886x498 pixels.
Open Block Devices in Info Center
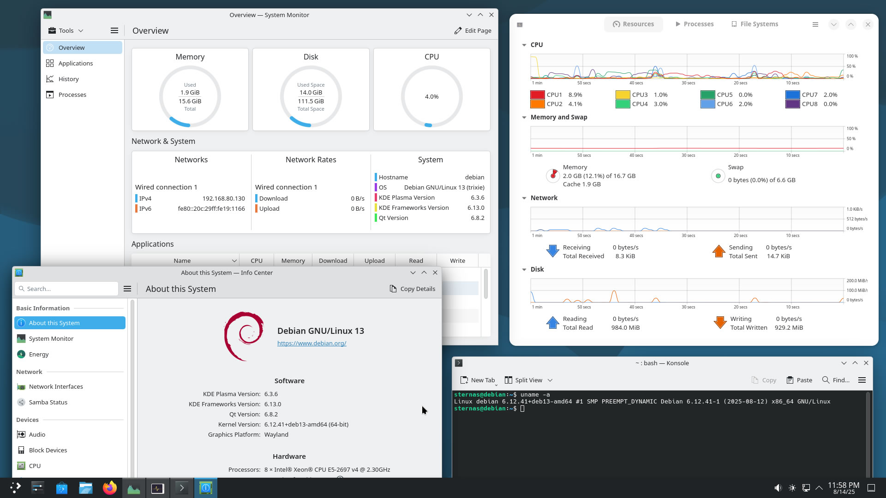70,450
